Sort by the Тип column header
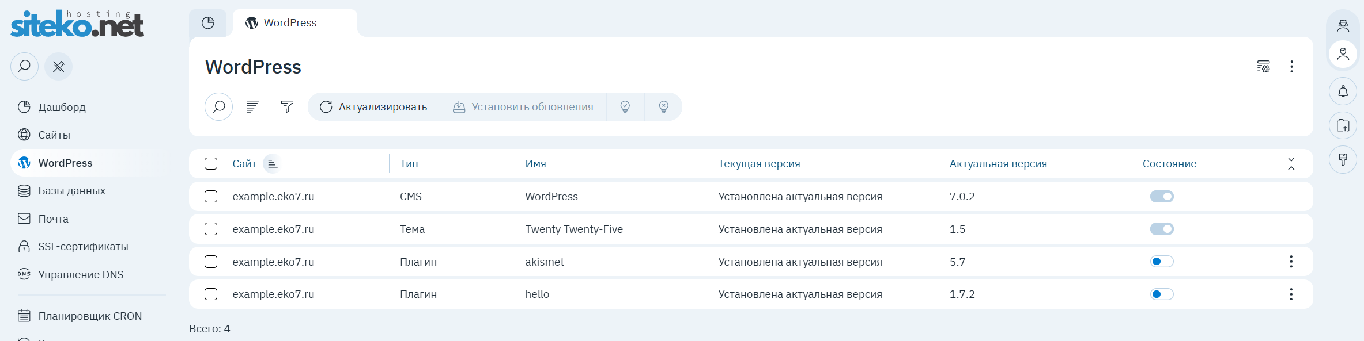Image resolution: width=1364 pixels, height=341 pixels. pyautogui.click(x=409, y=164)
